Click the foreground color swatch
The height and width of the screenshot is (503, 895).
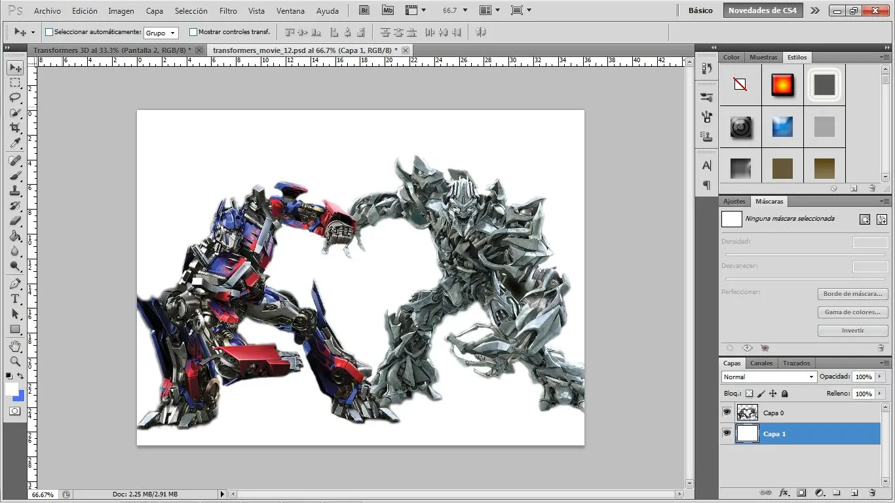pyautogui.click(x=11, y=389)
